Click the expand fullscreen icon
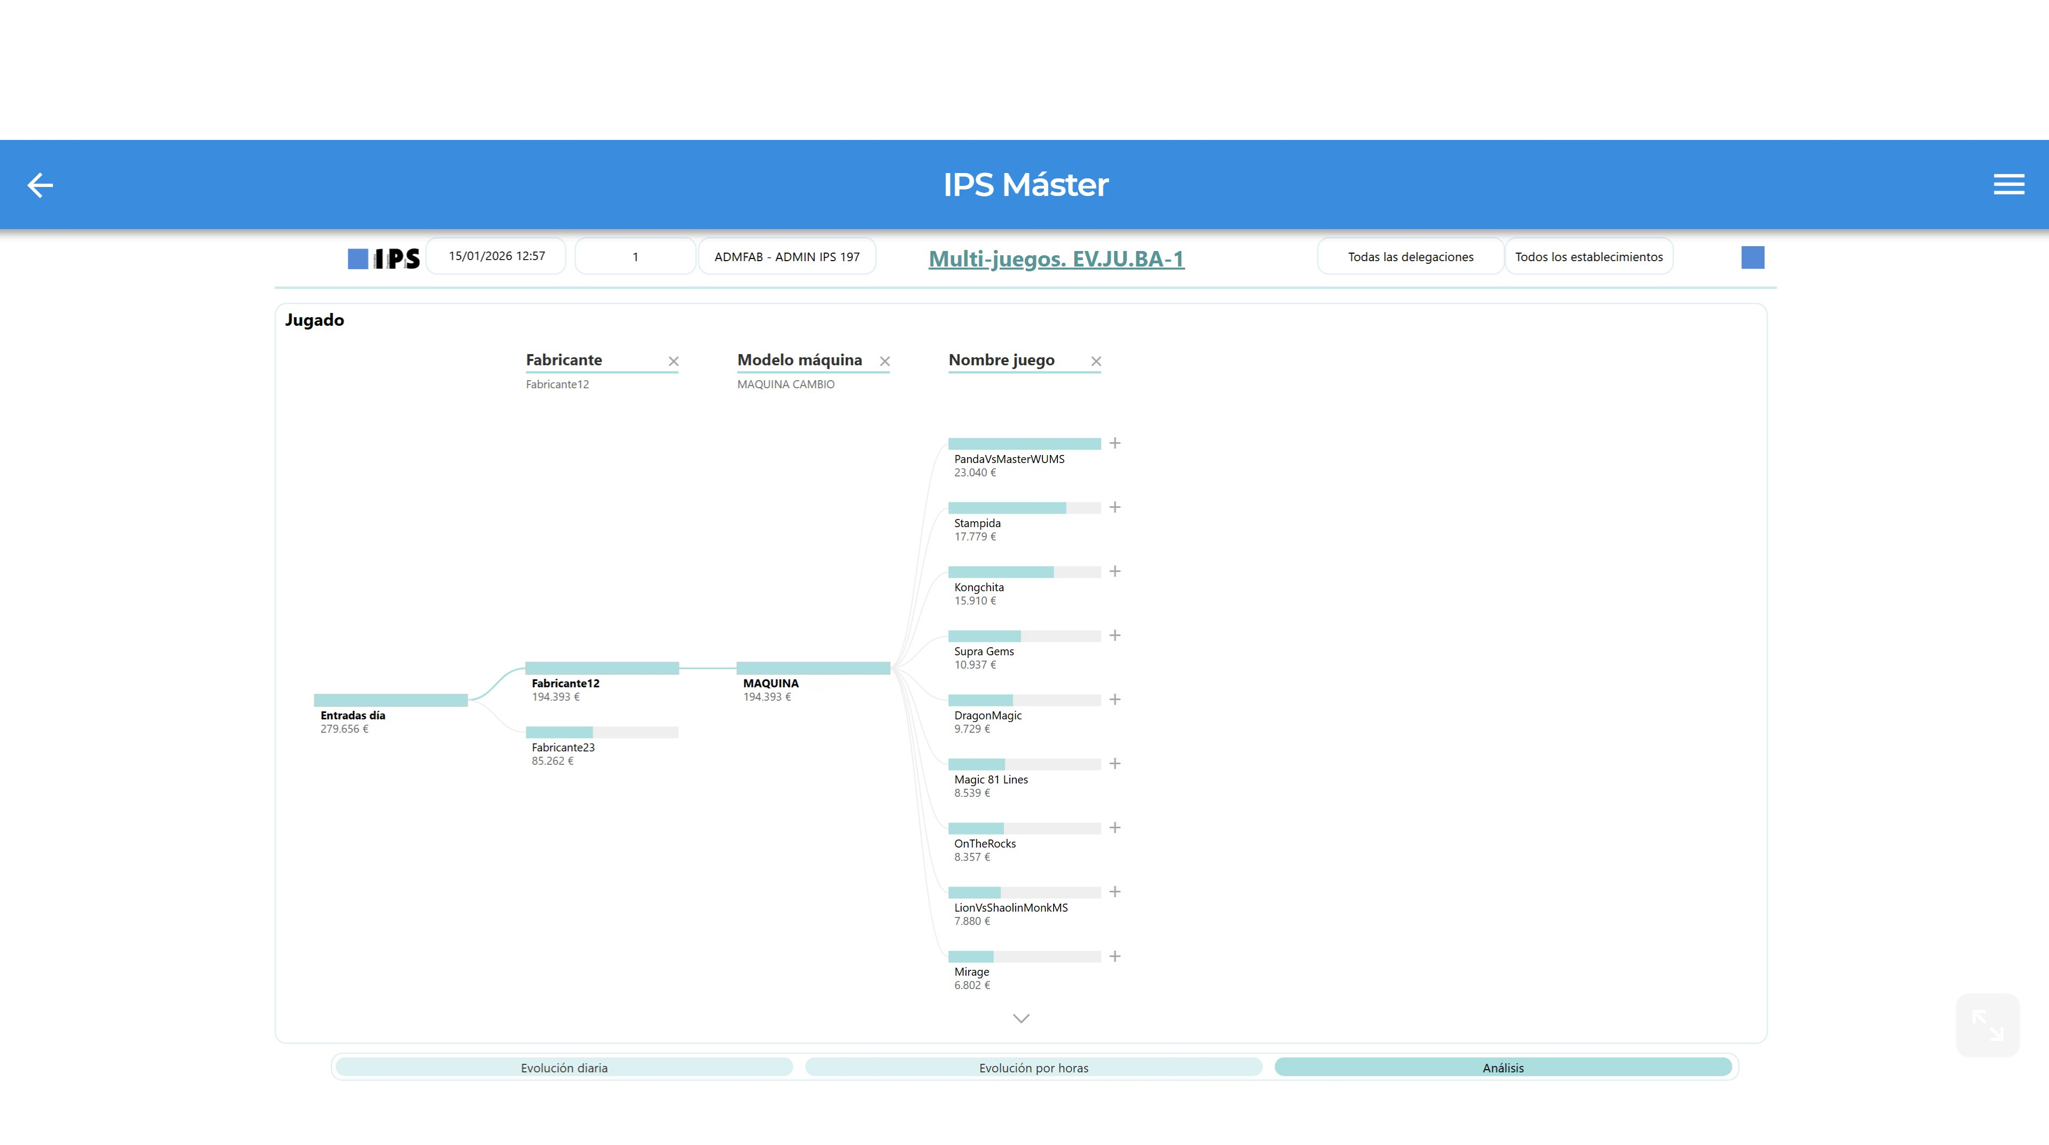 coord(1987,1024)
